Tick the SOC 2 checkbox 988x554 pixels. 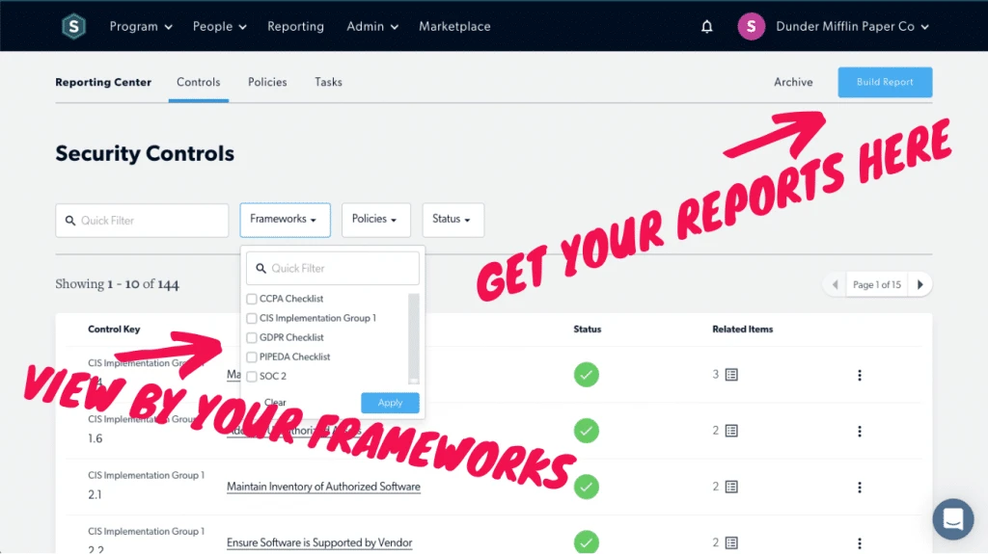click(252, 376)
